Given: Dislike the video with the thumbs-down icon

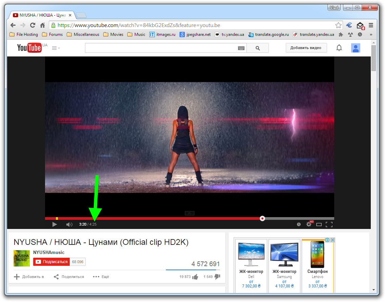Looking at the screenshot, I should coord(217,277).
